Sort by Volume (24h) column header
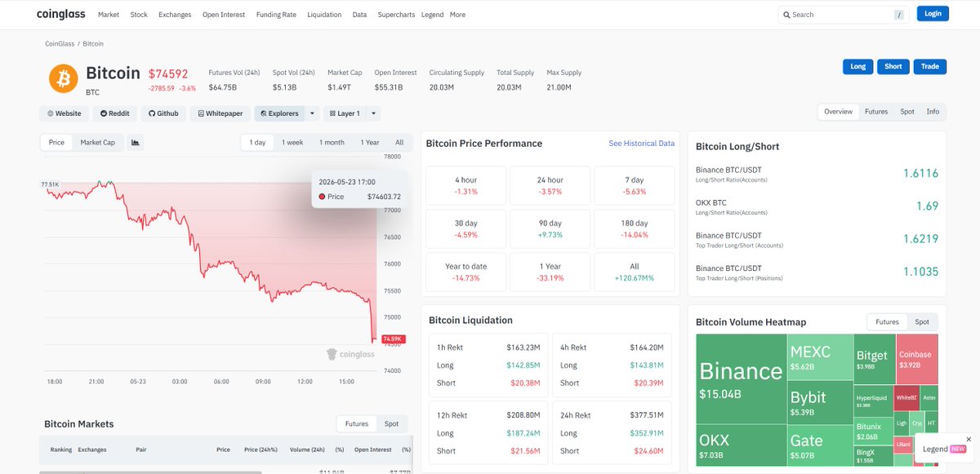 coord(305,450)
